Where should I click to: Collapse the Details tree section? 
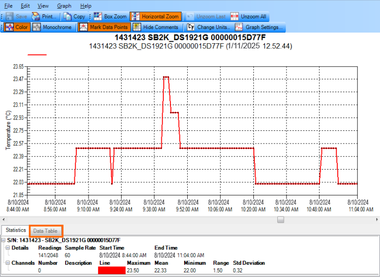8,247
